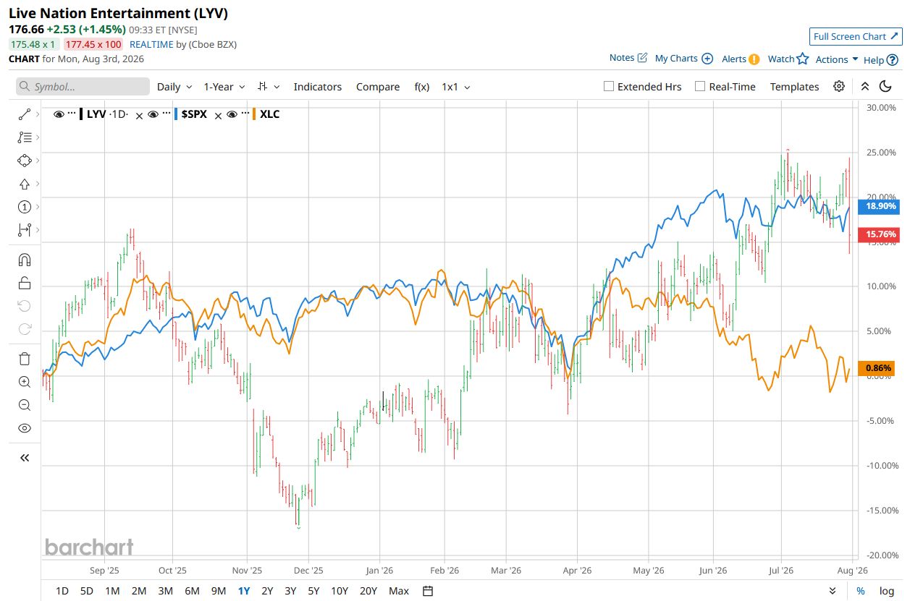The width and height of the screenshot is (910, 601).
Task: Select the numbered annotation tool
Action: click(x=24, y=207)
